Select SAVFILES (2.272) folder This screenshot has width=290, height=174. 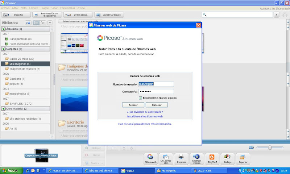coord(19,104)
